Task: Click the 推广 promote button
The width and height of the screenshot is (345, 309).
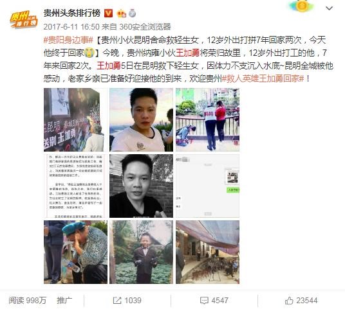Action: click(64, 301)
